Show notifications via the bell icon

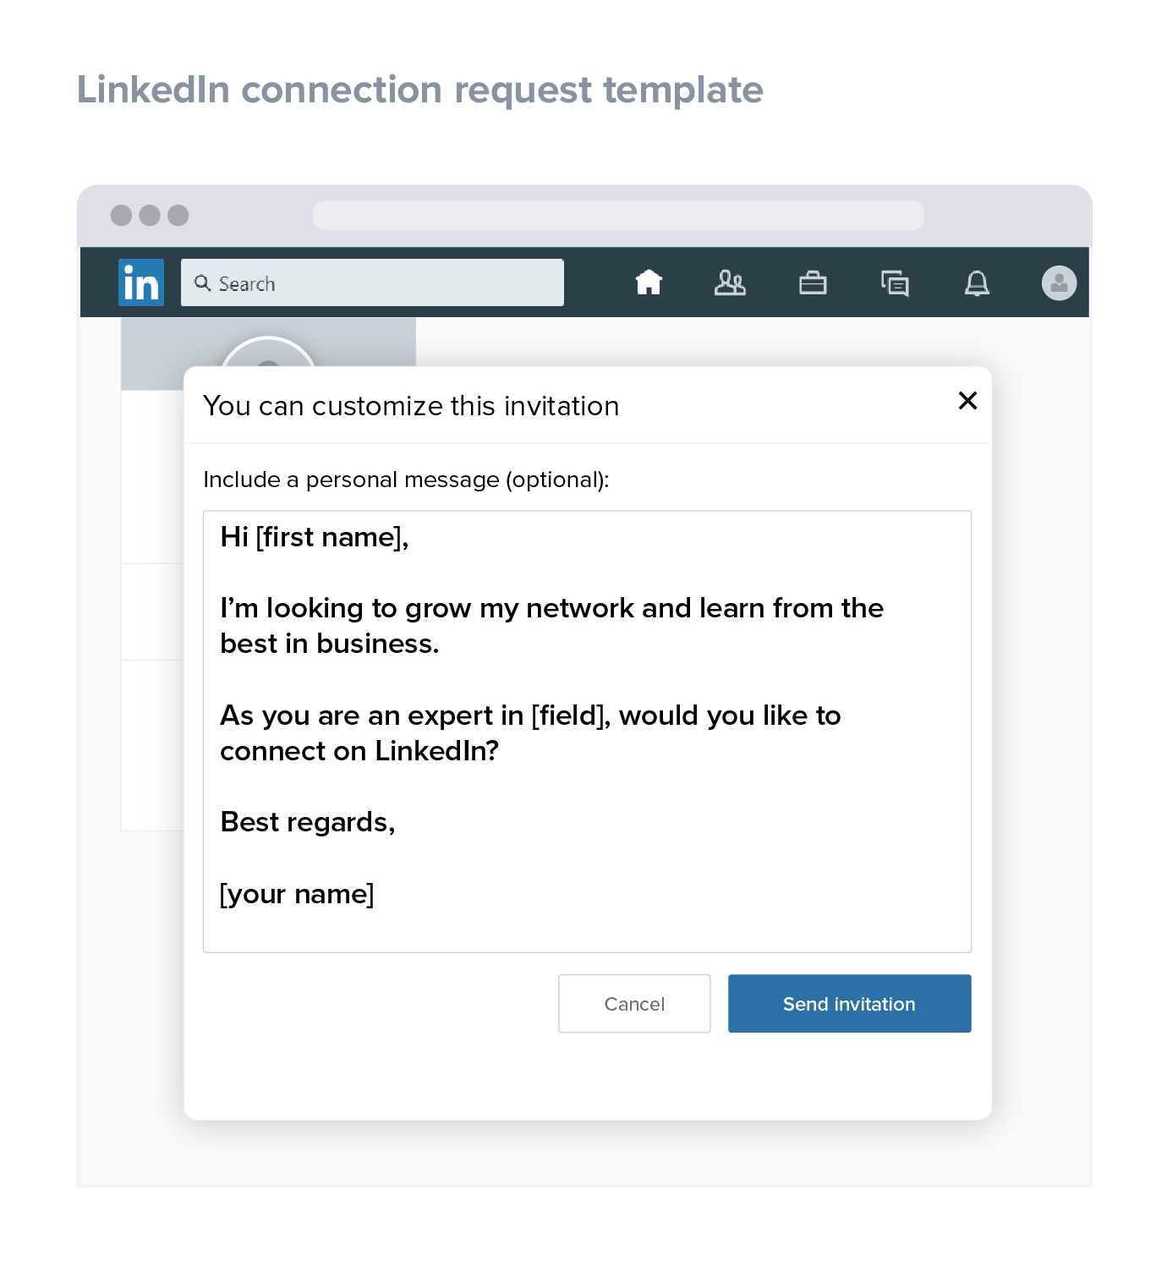977,282
